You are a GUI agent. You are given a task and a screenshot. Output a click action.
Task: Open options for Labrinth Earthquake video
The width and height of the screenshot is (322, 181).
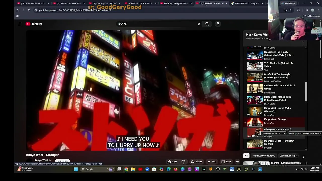306,163
